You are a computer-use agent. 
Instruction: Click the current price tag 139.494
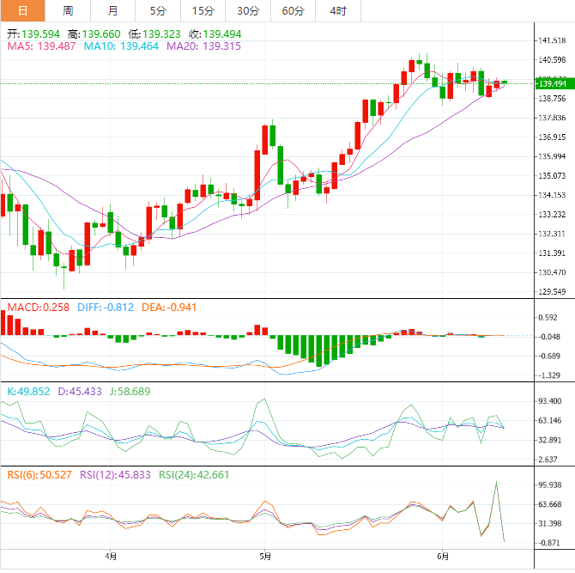(x=548, y=83)
